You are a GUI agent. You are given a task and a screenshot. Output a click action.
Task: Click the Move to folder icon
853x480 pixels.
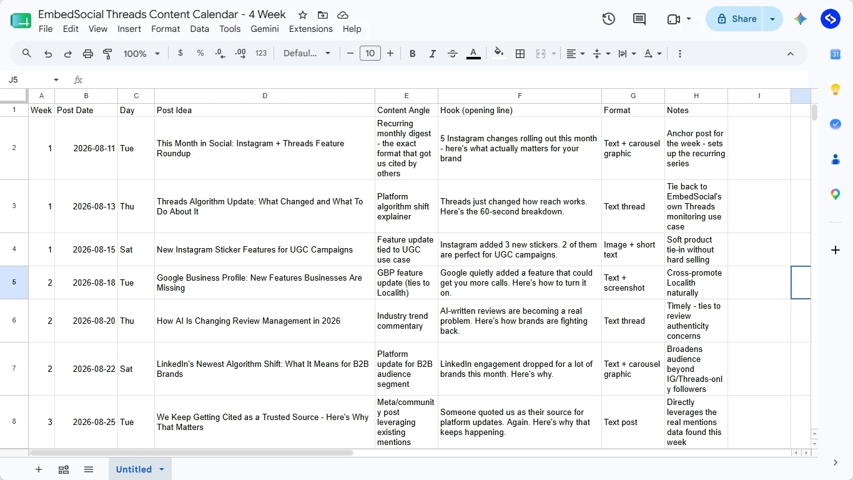click(322, 15)
